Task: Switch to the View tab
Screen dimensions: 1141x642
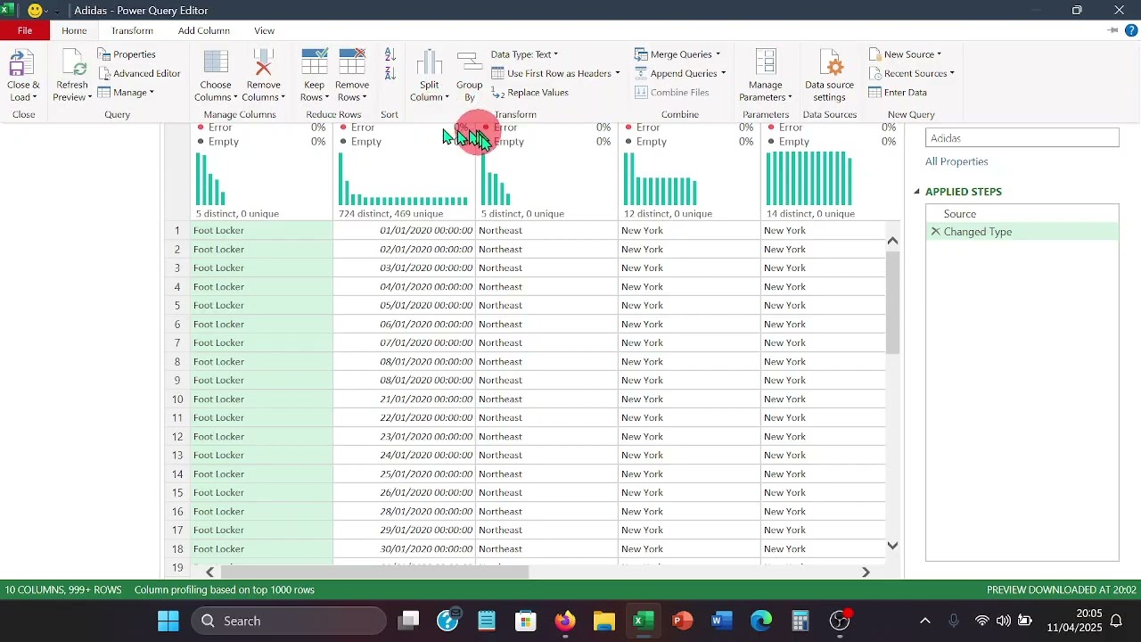Action: (x=265, y=30)
